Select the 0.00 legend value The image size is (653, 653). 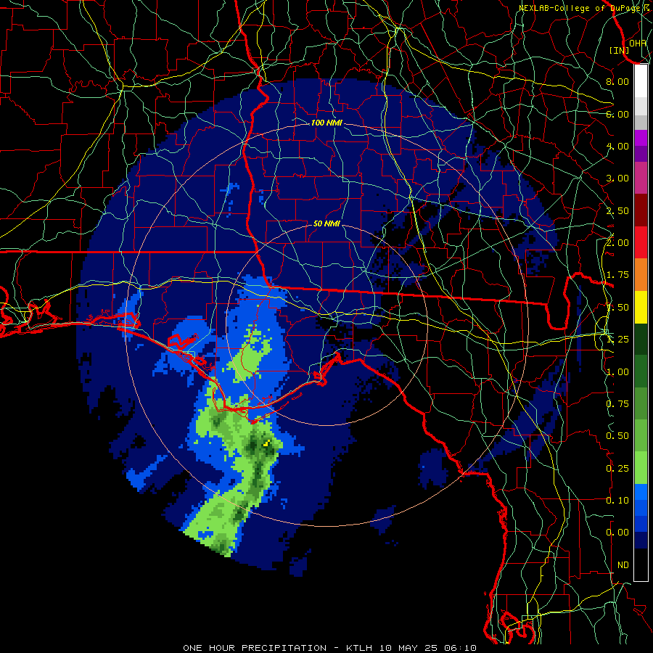click(617, 533)
